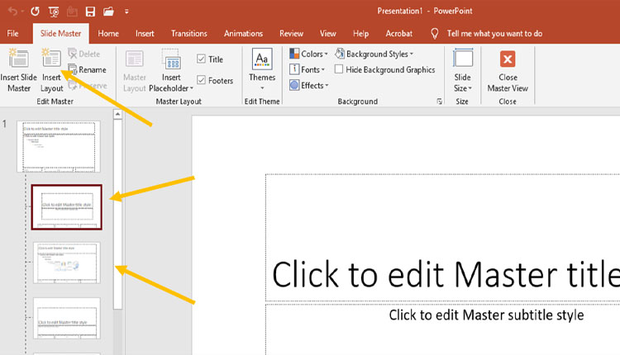The height and width of the screenshot is (355, 620).
Task: Expand the Background Styles dropdown
Action: pos(376,54)
